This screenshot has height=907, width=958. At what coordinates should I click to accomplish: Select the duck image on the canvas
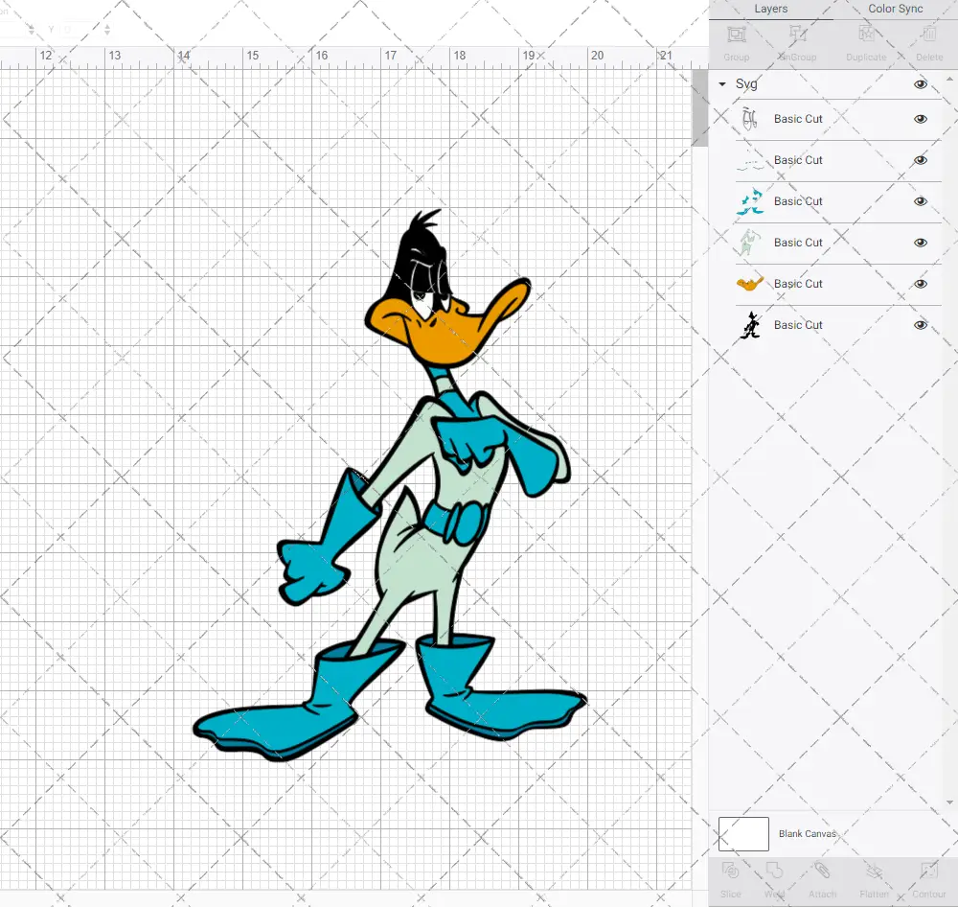tap(391, 486)
